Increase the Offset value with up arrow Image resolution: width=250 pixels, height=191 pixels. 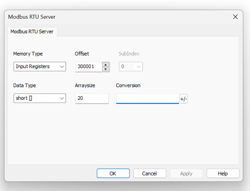[105, 64]
